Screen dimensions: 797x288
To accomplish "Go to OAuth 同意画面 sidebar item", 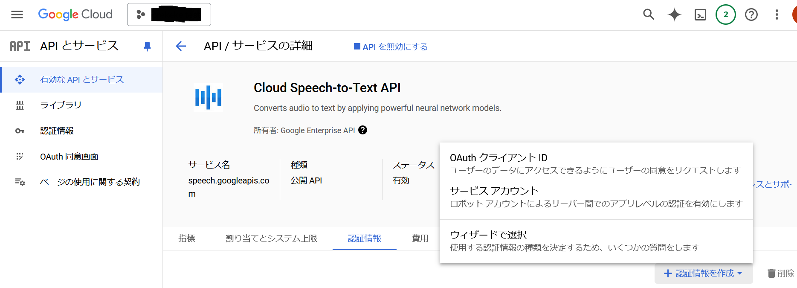I will tap(69, 157).
